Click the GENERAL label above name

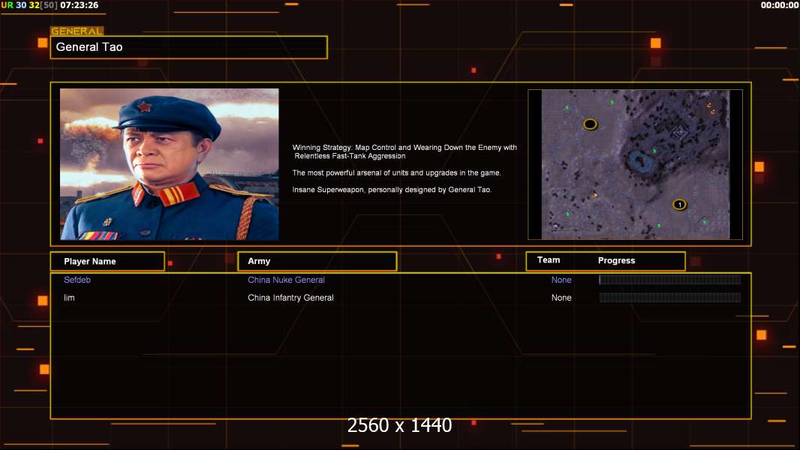click(77, 31)
